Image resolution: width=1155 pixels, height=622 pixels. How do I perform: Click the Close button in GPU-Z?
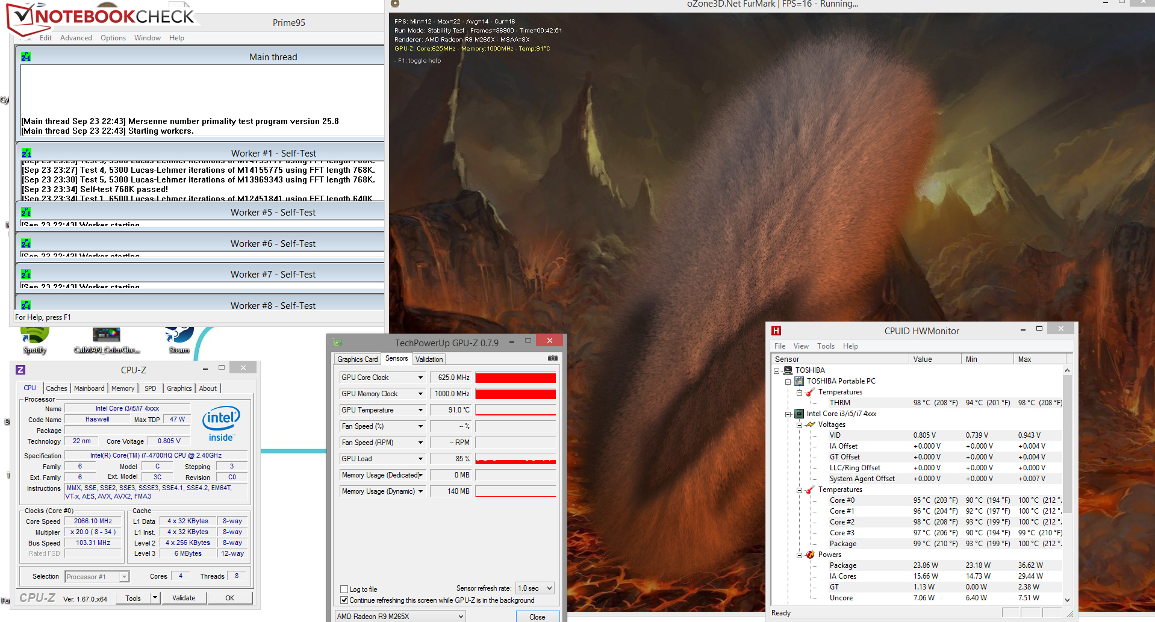click(537, 617)
